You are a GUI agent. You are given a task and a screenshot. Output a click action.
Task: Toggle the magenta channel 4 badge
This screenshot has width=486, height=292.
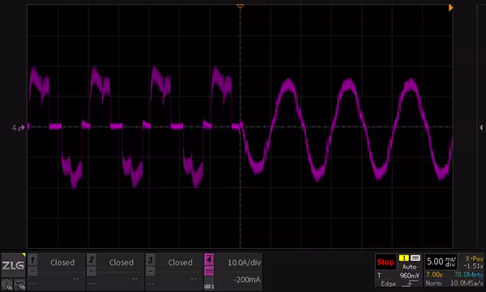[x=209, y=260]
